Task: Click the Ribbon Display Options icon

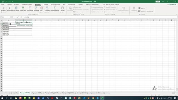Action: pos(163,1)
